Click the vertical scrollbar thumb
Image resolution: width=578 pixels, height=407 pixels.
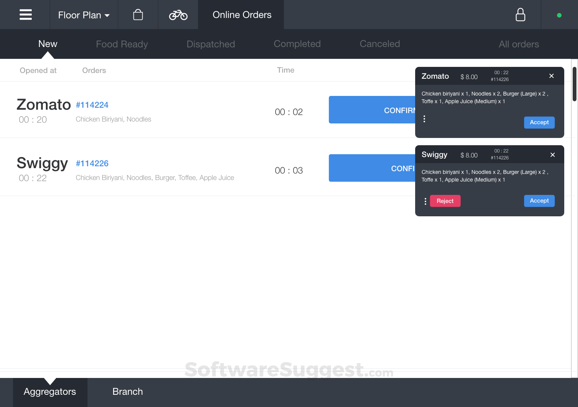(x=574, y=84)
